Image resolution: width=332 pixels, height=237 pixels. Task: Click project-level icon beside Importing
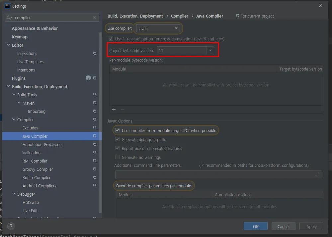click(x=95, y=111)
